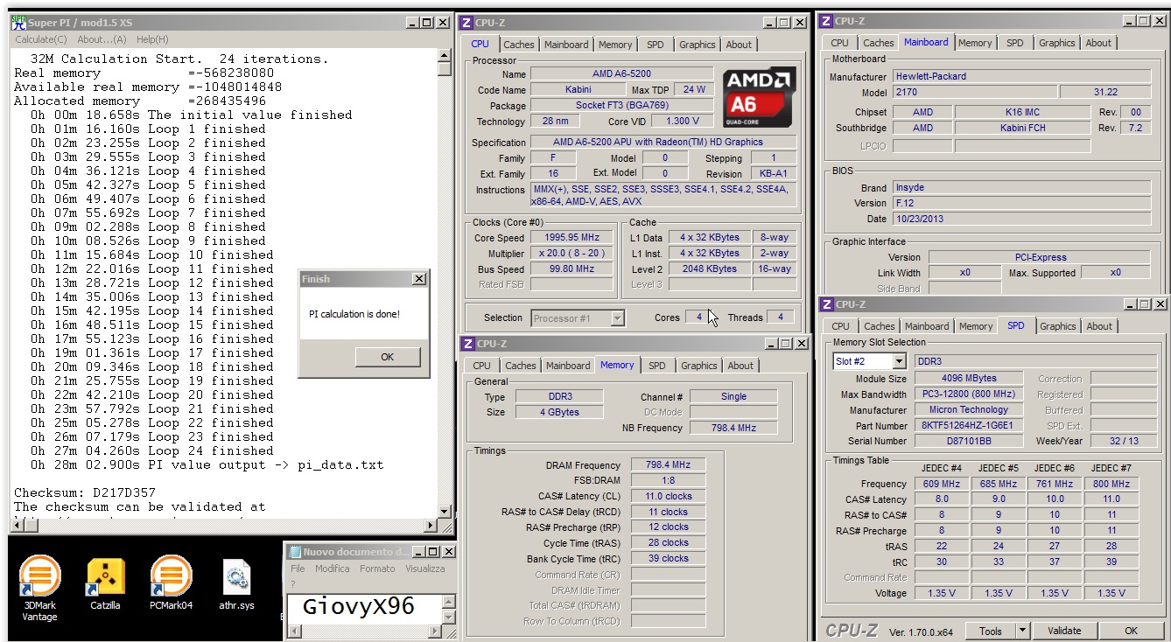
Task: Click Super PI vertical scrollbar up arrow
Action: (444, 55)
